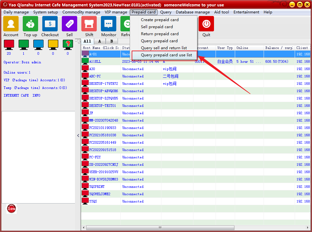The height and width of the screenshot is (232, 312).
Task: Click the Checkout toolbar icon
Action: 50,24
